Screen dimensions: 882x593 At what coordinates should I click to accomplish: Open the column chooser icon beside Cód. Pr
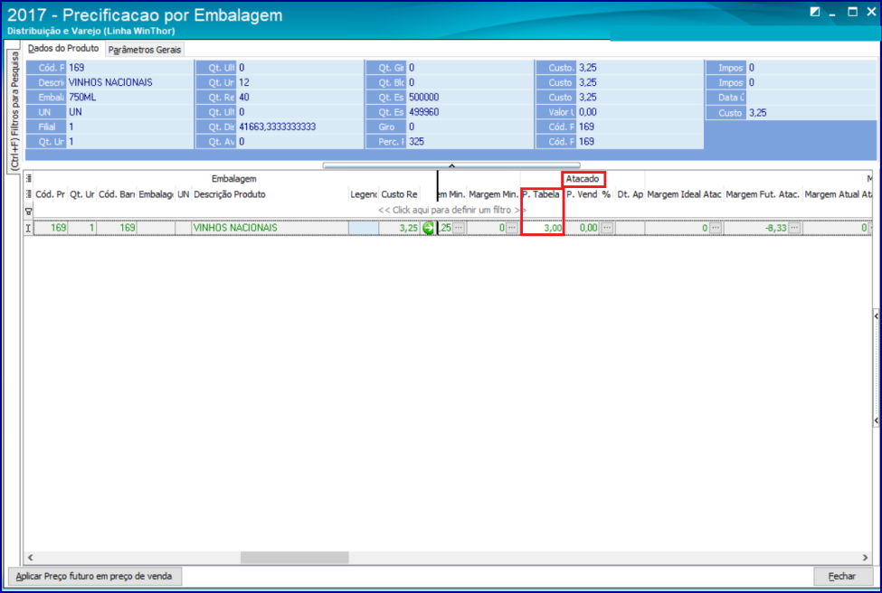coord(29,194)
